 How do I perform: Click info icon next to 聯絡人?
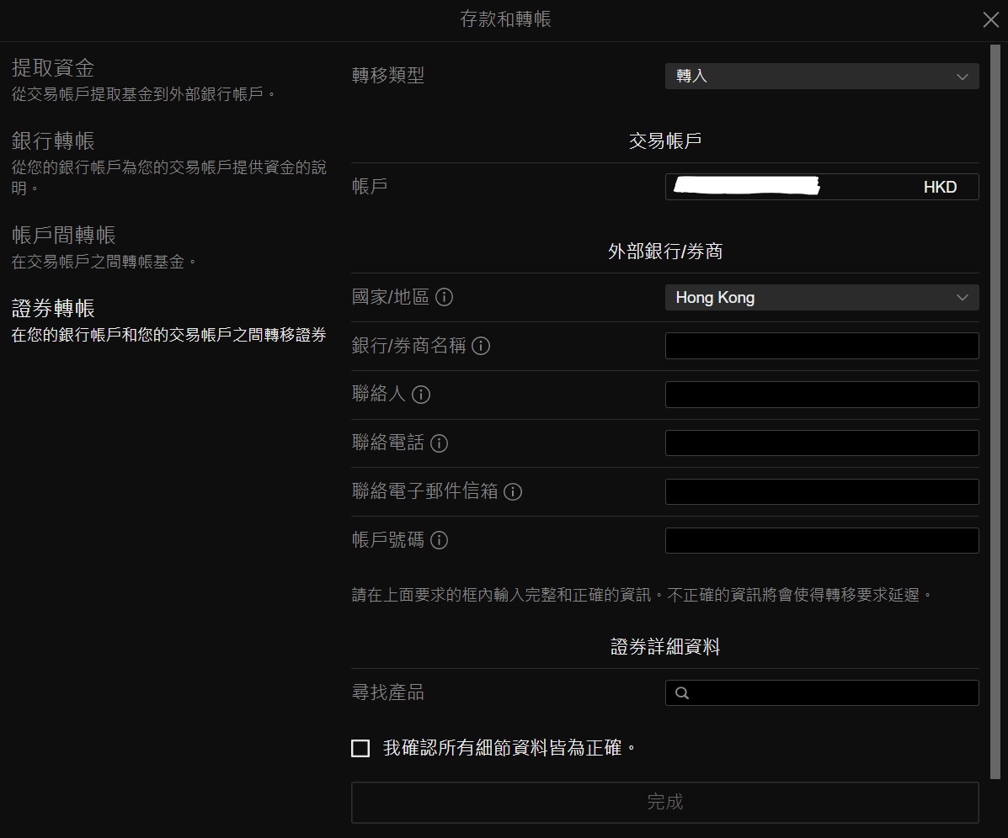click(x=421, y=395)
